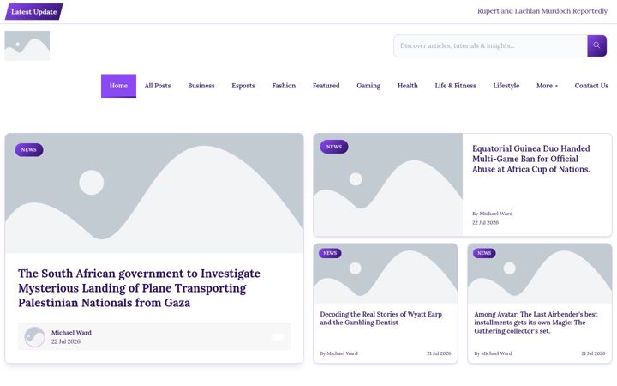This screenshot has width=617, height=386.
Task: Click the search articles input field
Action: click(490, 45)
